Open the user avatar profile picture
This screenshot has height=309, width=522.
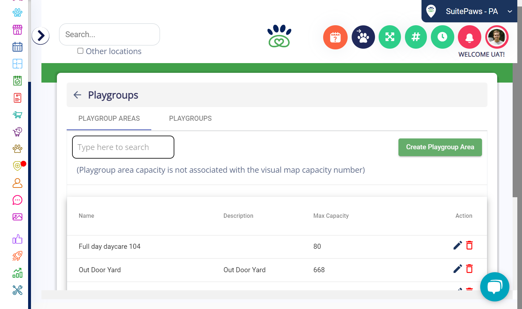pos(497,37)
